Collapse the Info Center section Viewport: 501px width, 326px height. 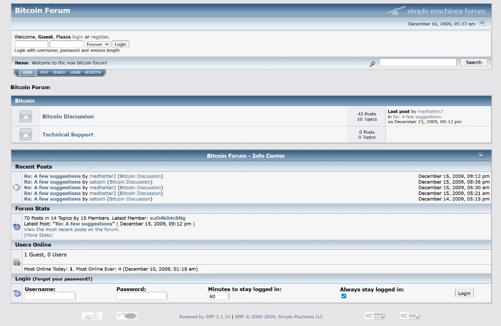pyautogui.click(x=481, y=155)
